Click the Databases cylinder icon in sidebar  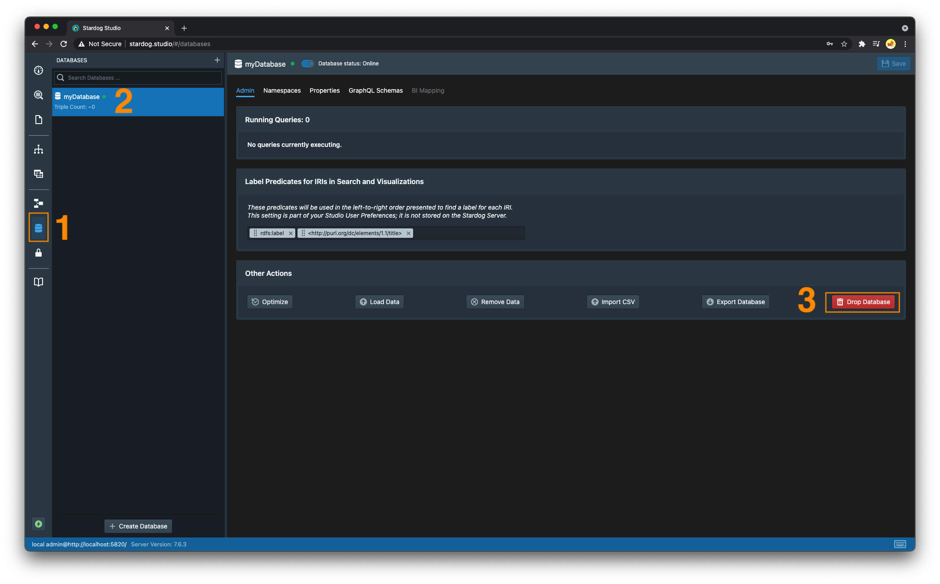[39, 228]
